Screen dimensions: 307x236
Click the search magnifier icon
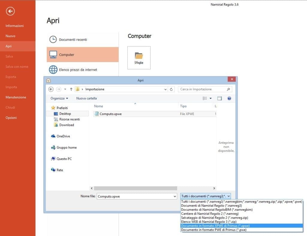pyautogui.click(x=228, y=89)
